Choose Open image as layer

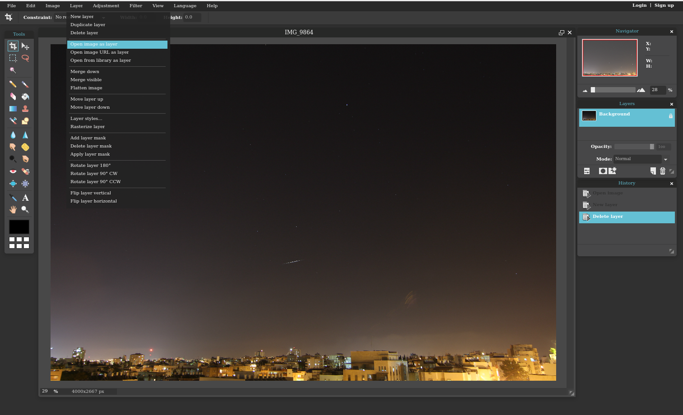point(117,44)
